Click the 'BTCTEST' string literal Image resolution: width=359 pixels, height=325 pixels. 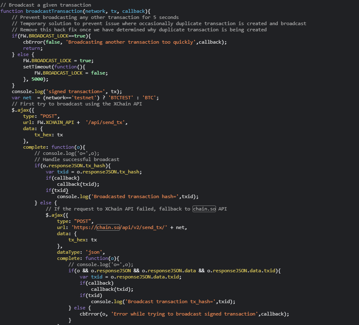point(121,98)
